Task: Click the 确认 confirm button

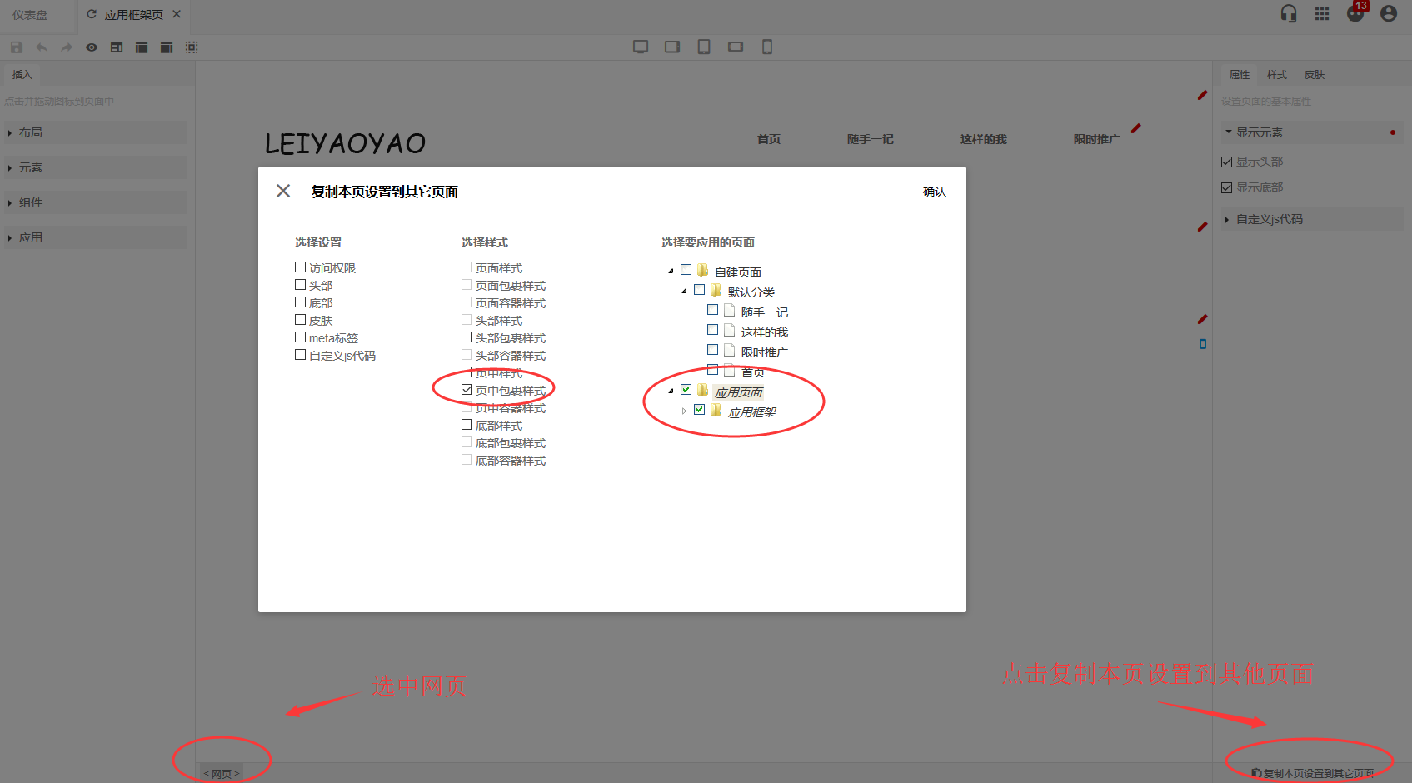Action: 934,192
